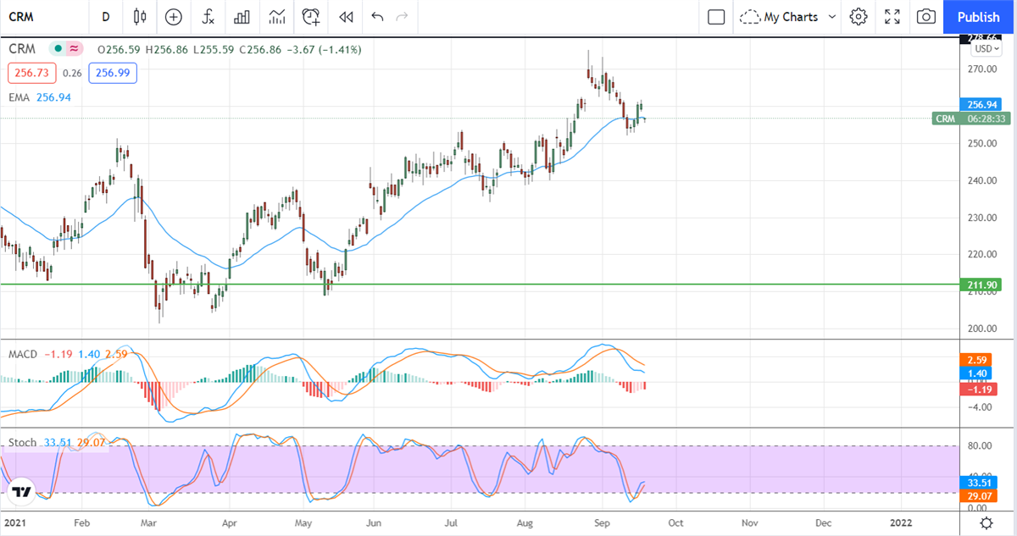Click the Compare or add symbol icon
The height and width of the screenshot is (536, 1017).
[174, 17]
